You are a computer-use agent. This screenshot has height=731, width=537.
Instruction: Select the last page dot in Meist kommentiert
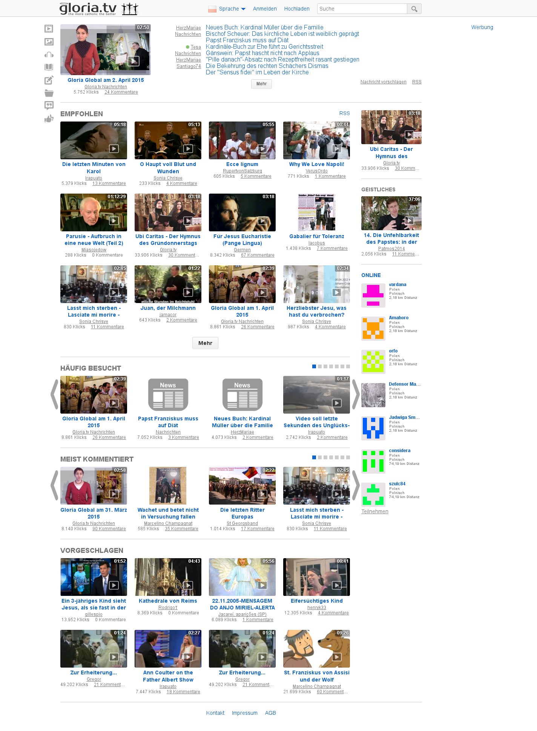coord(348,457)
